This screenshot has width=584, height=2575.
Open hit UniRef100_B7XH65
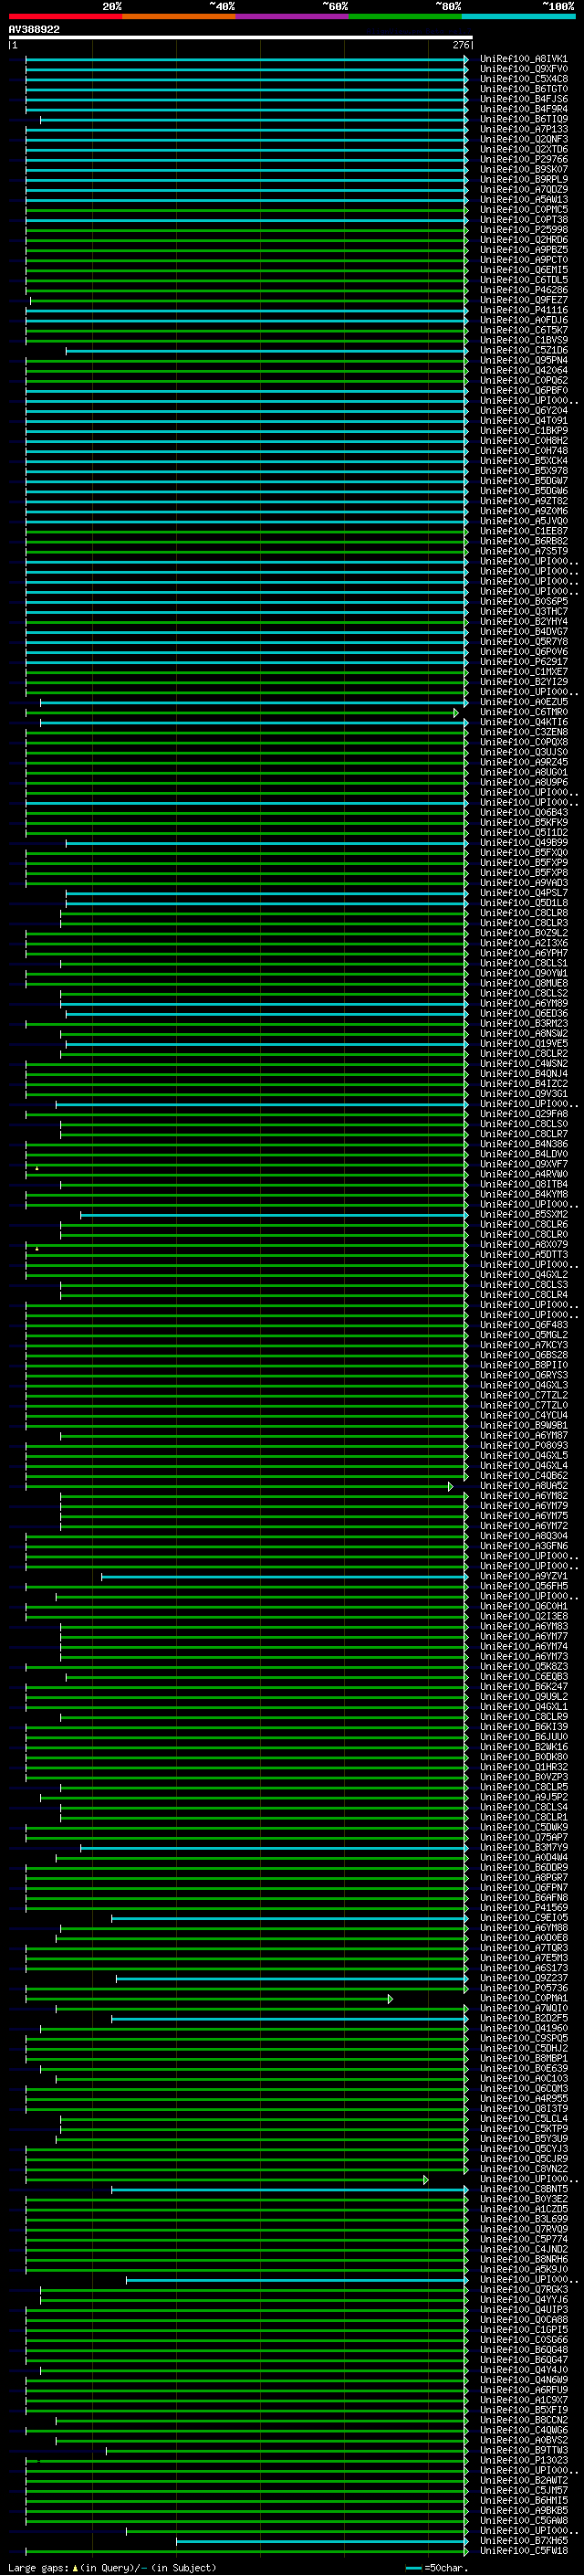524,2540
